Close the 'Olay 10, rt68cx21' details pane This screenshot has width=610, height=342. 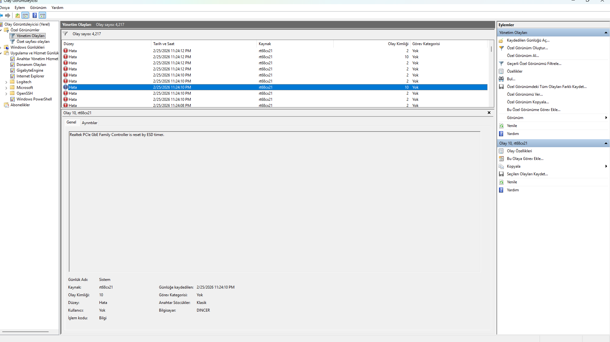coord(489,113)
